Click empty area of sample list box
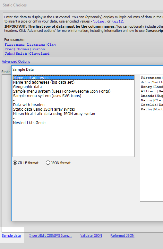163x249 pixels. tap(73, 141)
